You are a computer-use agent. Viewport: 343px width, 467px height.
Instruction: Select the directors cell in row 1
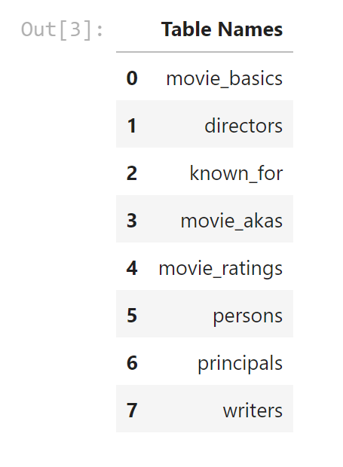[x=243, y=126]
